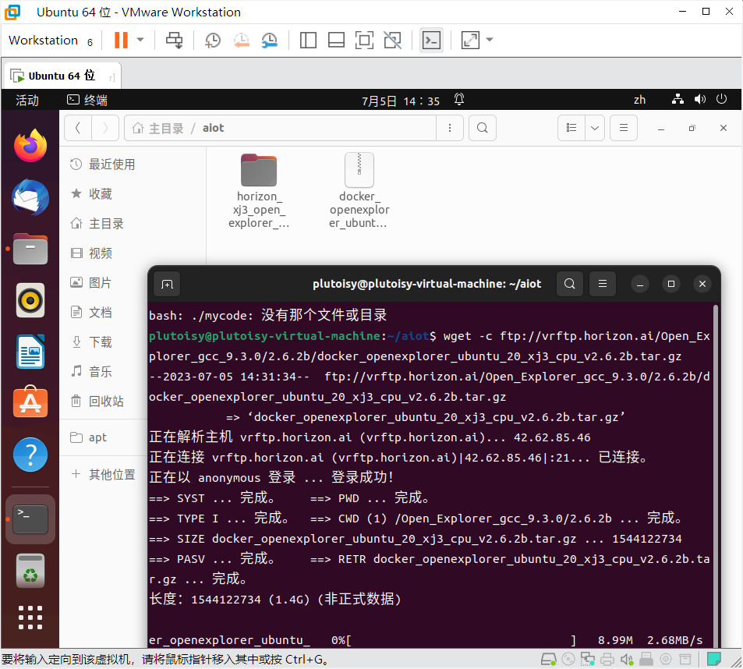
Task: Open the 终端 application menu in top bar
Action: [87, 100]
